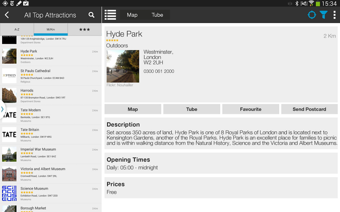Click the Map button below Hyde Park details
This screenshot has height=212, width=340.
[133, 109]
